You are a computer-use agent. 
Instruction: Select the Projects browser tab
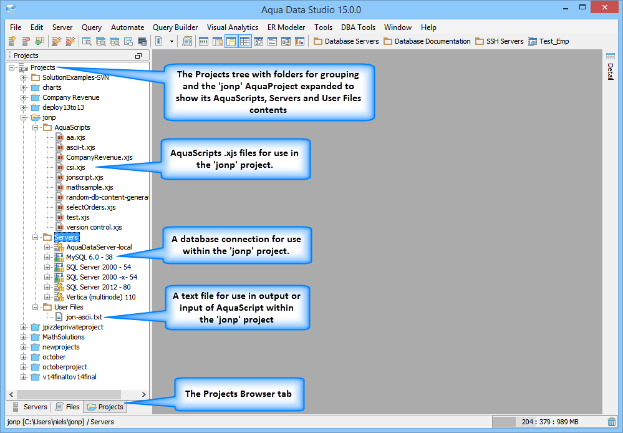[x=105, y=407]
